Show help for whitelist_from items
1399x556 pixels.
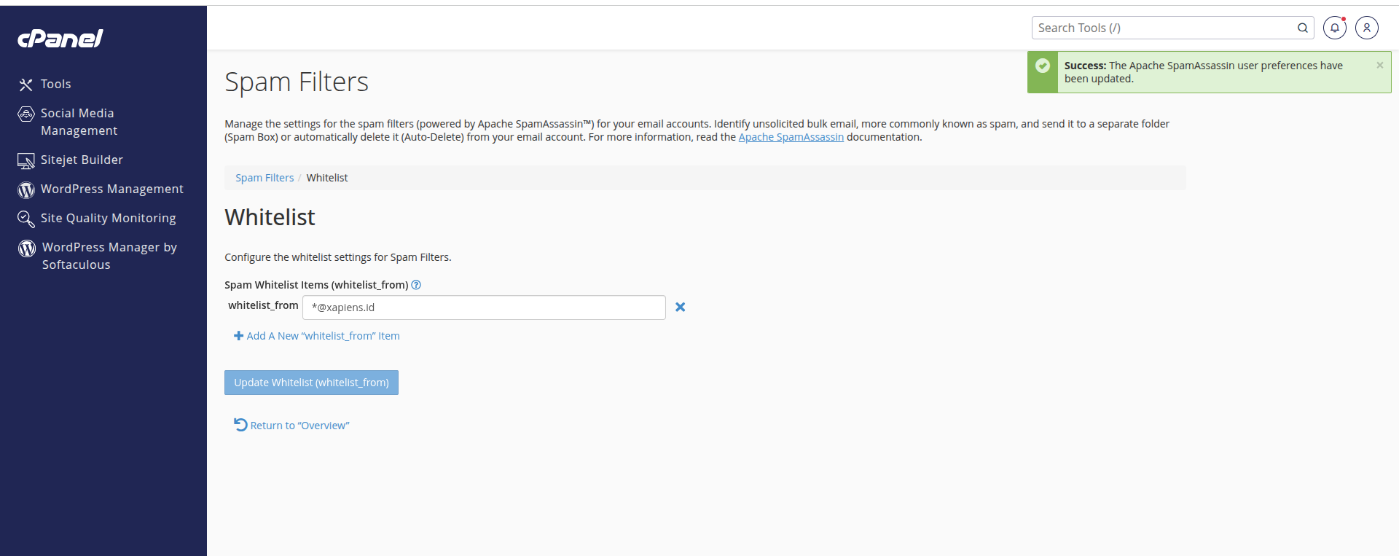pyautogui.click(x=416, y=285)
